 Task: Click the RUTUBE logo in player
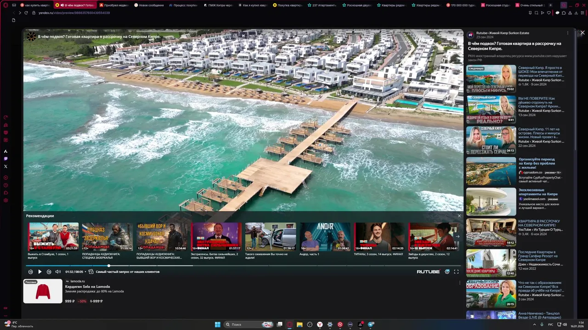pyautogui.click(x=428, y=272)
